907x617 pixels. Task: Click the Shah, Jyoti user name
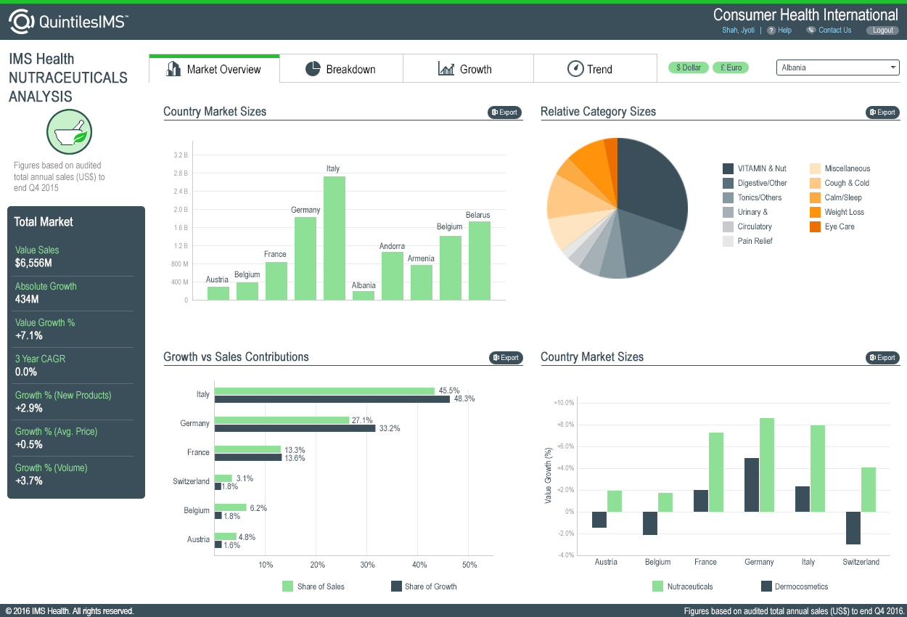(x=738, y=30)
